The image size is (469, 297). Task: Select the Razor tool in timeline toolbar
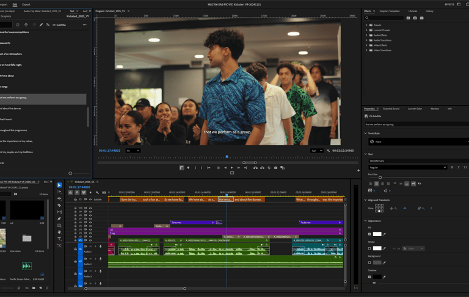point(59,206)
